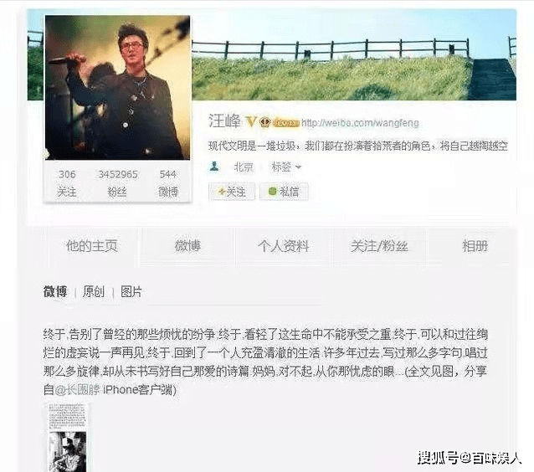The height and width of the screenshot is (472, 534).
Task: Open the 个人资料 tab
Action: (284, 246)
